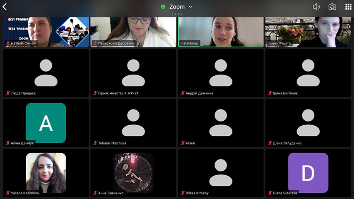Click muted mic icon beside Arsen
This screenshot has height=199, width=354.
point(182,143)
